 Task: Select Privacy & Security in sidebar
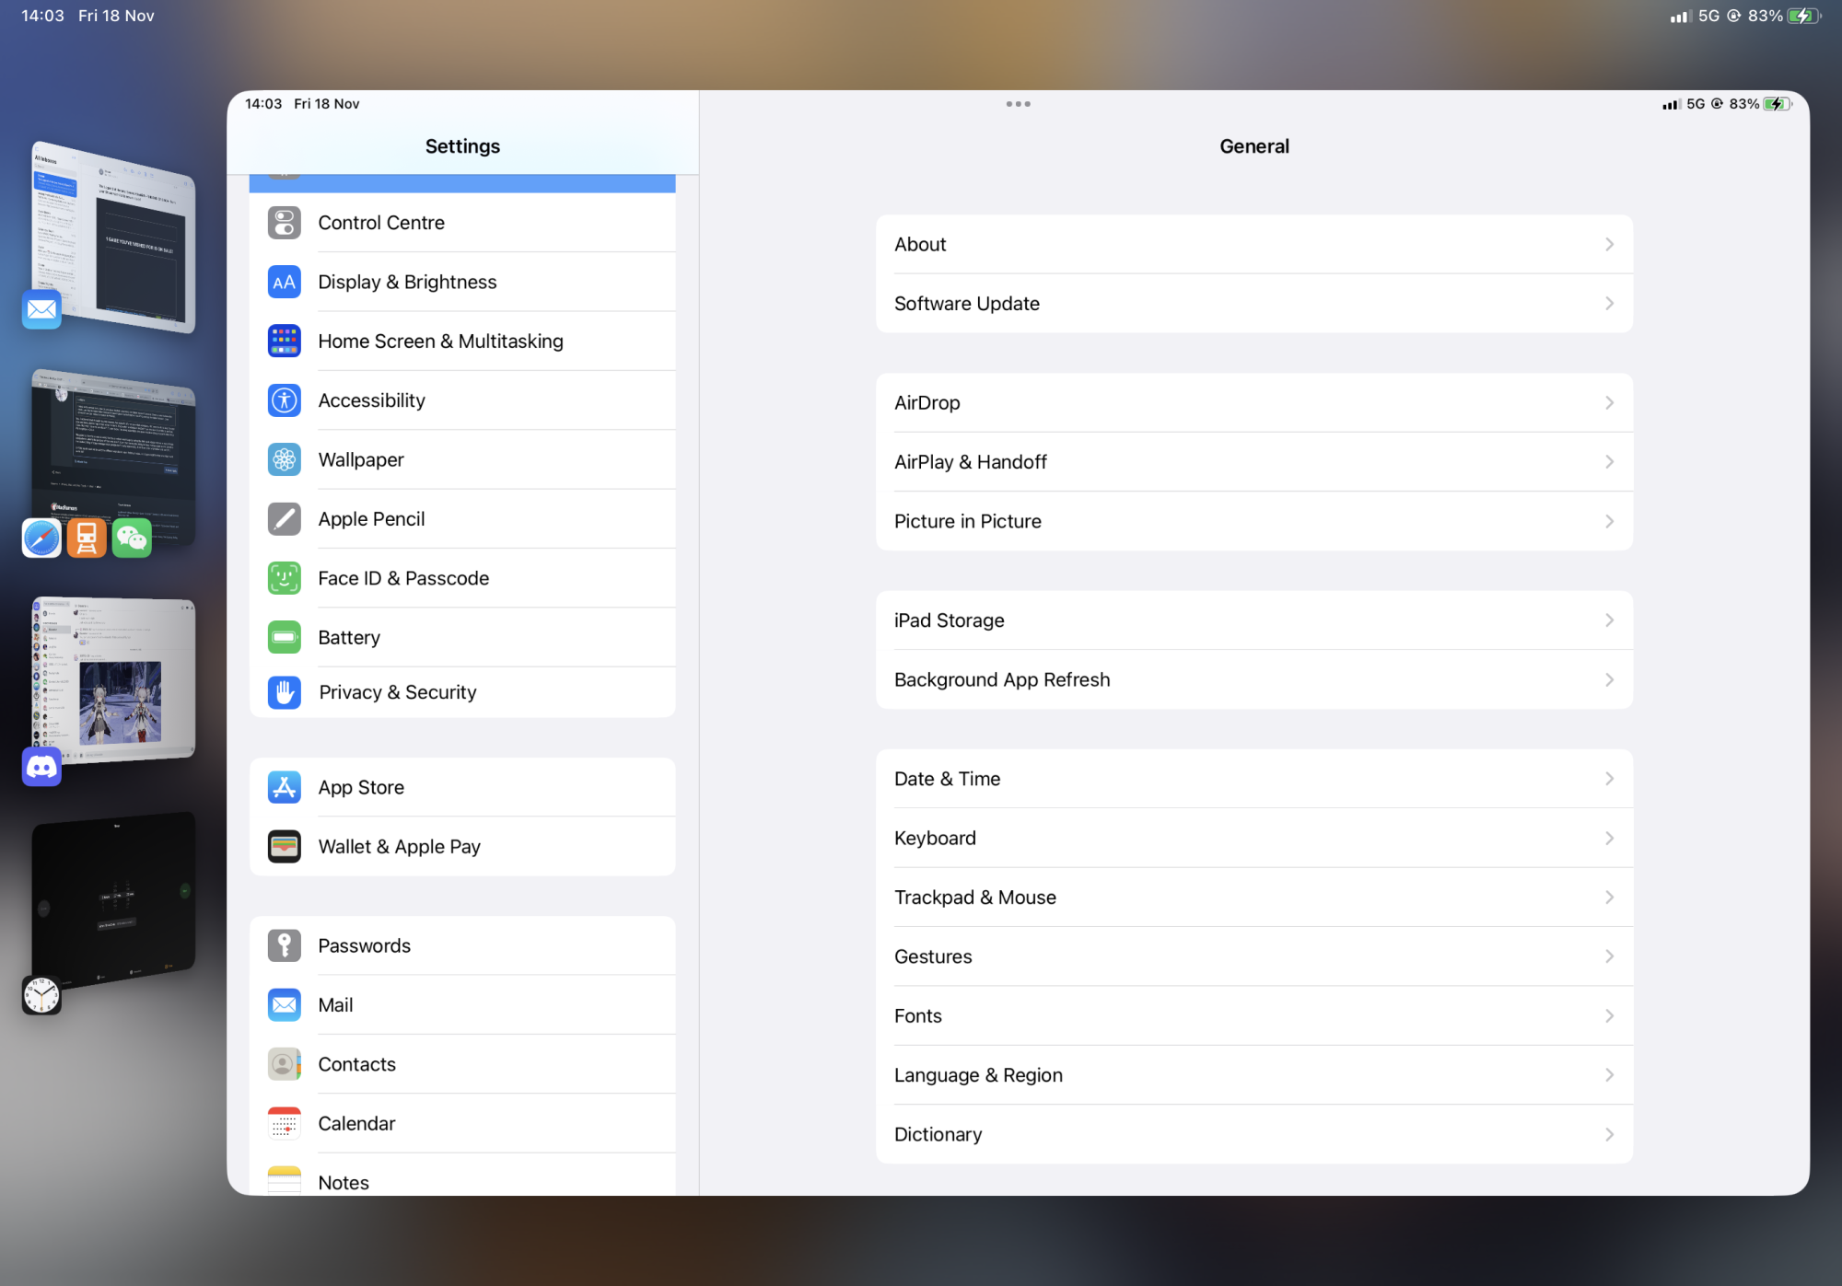point(462,692)
